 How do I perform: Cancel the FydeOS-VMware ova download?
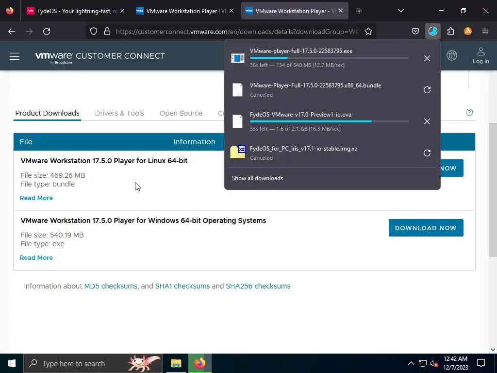pos(427,121)
